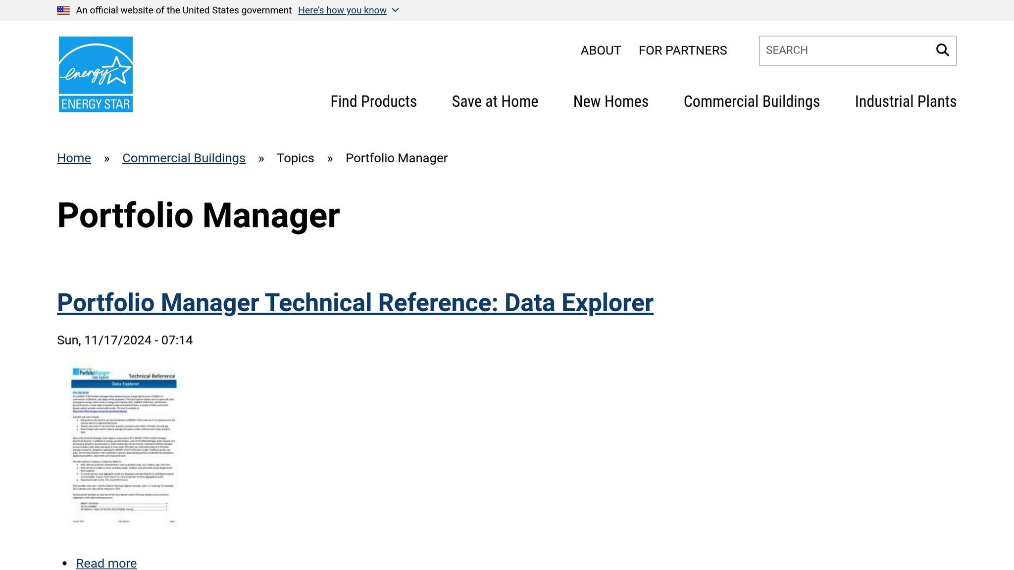The image size is (1014, 570).
Task: Open Commercial Buildings breadcrumb link
Action: [x=184, y=158]
